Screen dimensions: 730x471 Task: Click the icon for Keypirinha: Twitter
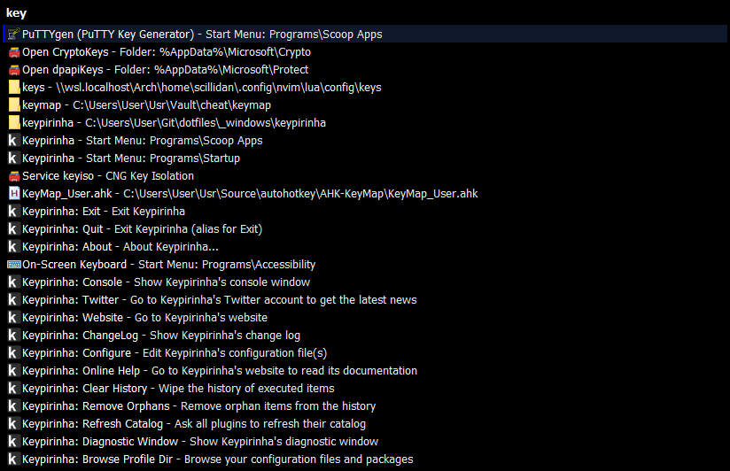tap(14, 299)
